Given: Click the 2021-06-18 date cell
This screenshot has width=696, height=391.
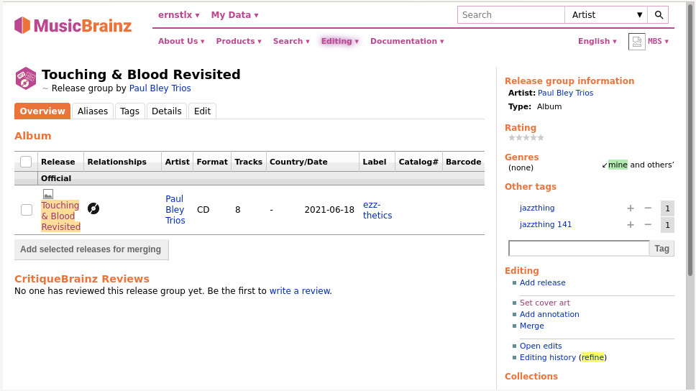Looking at the screenshot, I should (329, 209).
